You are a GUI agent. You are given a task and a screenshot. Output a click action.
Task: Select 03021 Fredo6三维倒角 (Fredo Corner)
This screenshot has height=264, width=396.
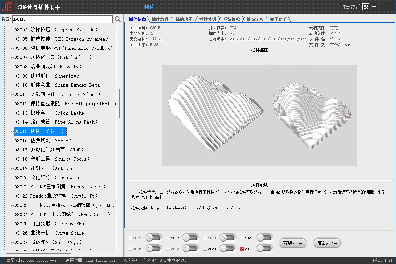click(60, 187)
